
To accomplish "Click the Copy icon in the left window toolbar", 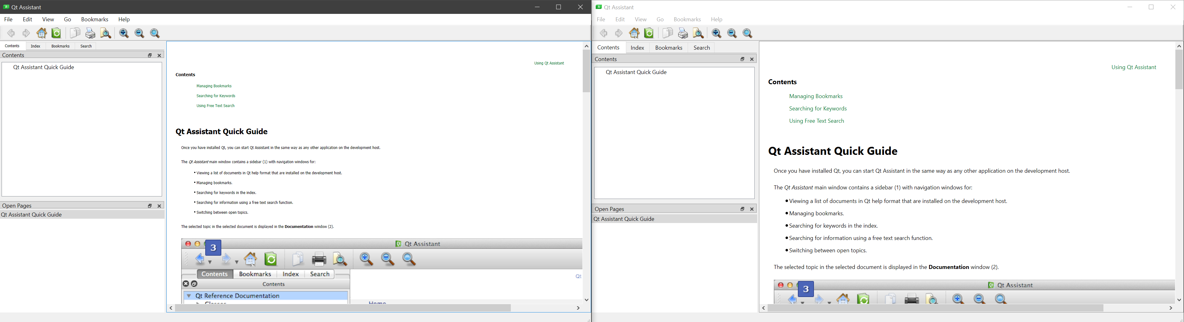I will coord(74,33).
